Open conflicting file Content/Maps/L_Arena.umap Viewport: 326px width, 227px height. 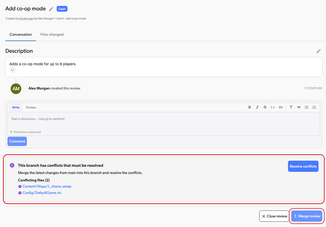(x=47, y=186)
